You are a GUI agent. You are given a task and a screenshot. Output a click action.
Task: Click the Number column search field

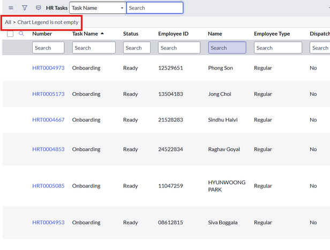coord(48,48)
